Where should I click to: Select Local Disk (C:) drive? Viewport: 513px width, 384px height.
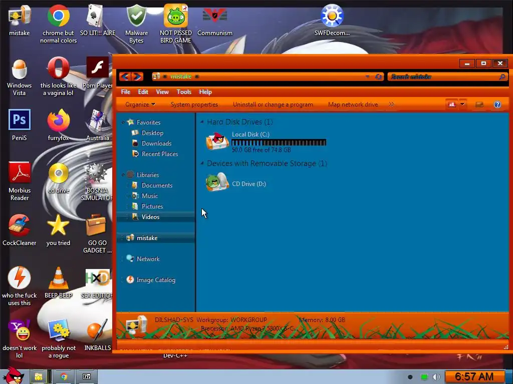[266, 141]
